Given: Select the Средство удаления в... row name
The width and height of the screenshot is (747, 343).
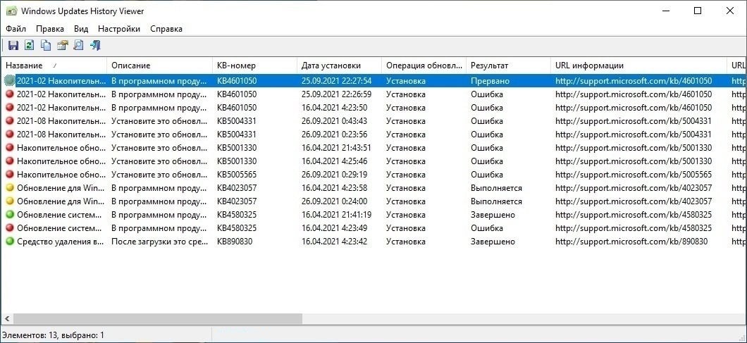Looking at the screenshot, I should [61, 242].
